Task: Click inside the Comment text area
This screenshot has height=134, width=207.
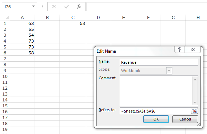Action: [x=156, y=91]
